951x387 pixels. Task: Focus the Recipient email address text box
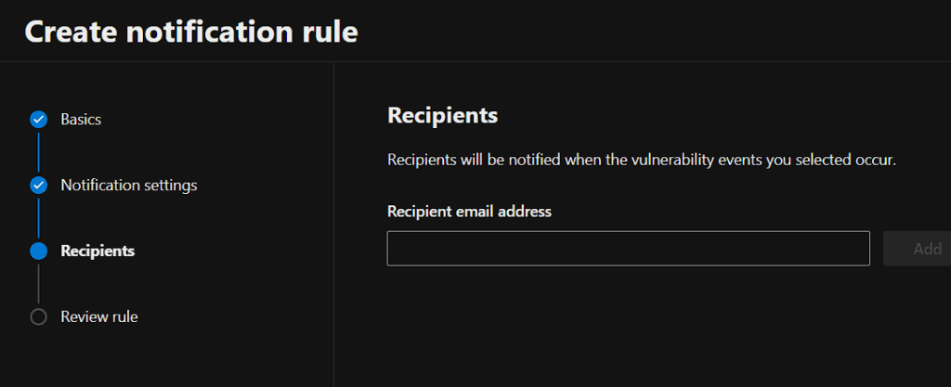pyautogui.click(x=628, y=249)
